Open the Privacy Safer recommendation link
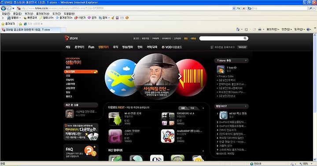 pos(226,76)
